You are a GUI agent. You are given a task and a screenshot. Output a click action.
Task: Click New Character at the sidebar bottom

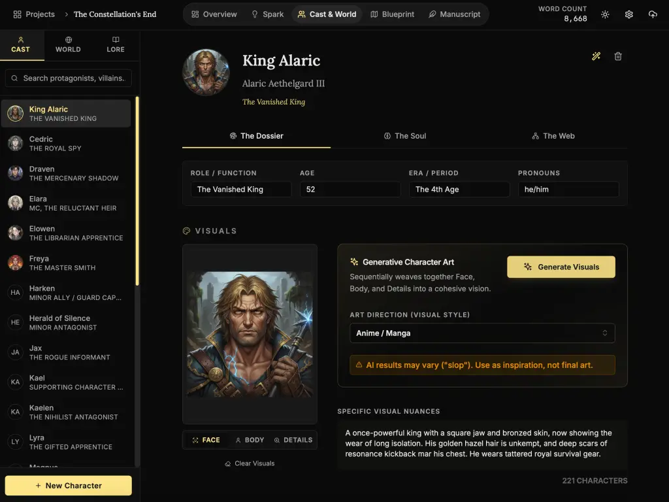(x=68, y=486)
